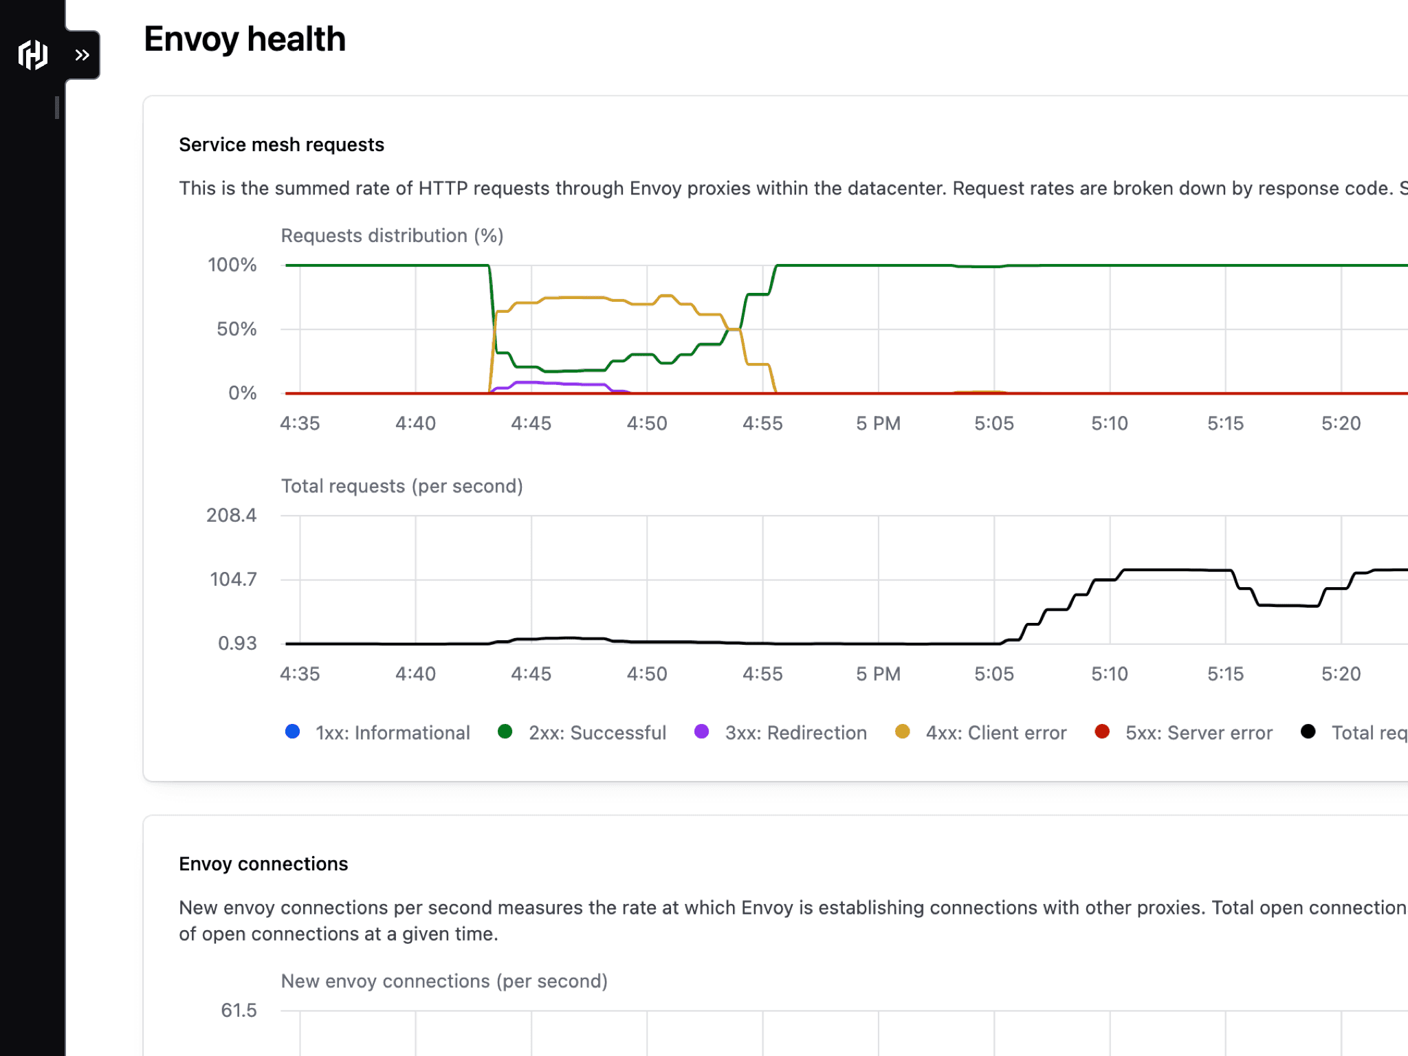The image size is (1408, 1056).
Task: Click the 'Envoy connections' section title
Action: point(263,864)
